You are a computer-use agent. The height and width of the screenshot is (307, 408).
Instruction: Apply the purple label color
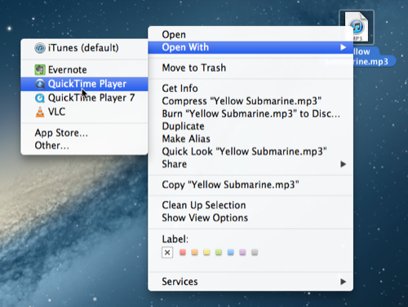click(242, 252)
